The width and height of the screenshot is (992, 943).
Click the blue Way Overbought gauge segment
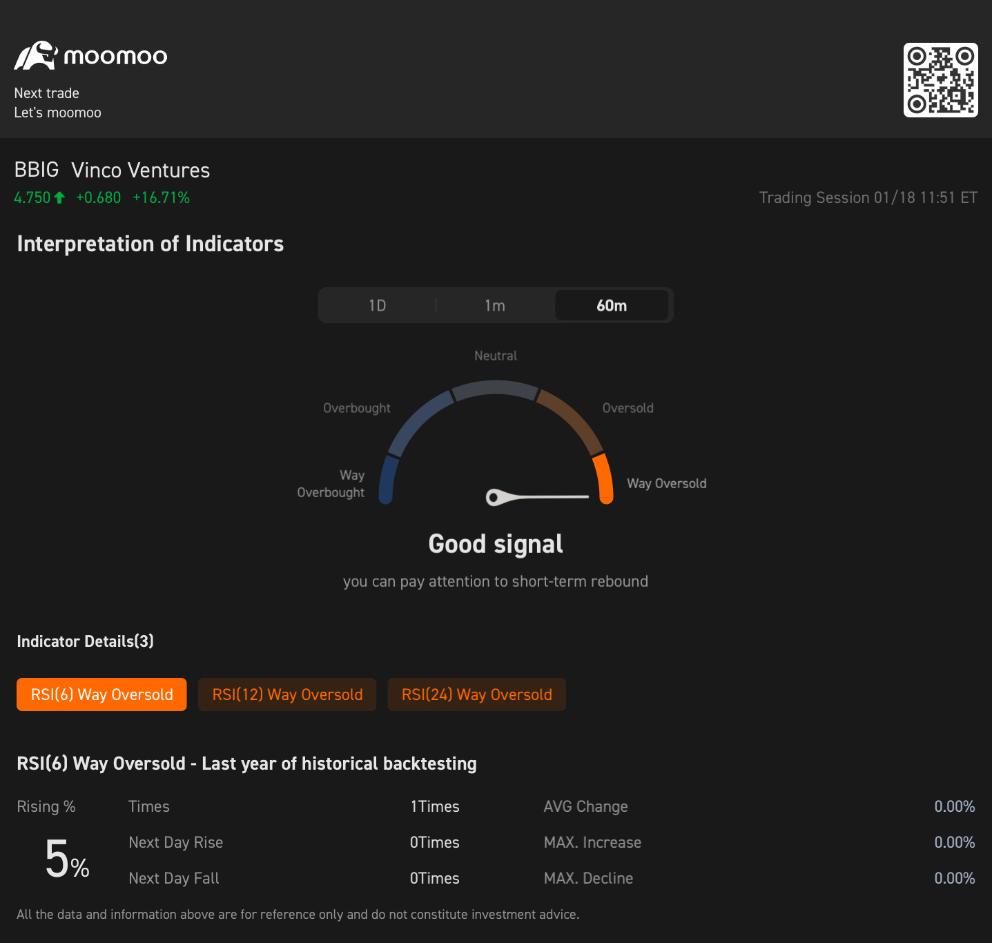pyautogui.click(x=389, y=479)
